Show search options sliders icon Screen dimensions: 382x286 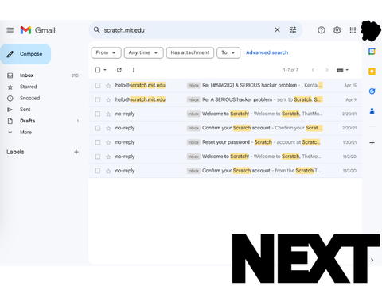pyautogui.click(x=293, y=30)
